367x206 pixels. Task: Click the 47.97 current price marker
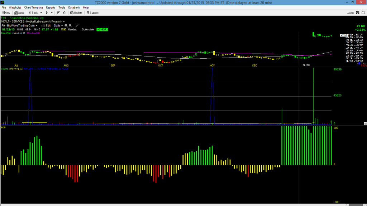click(344, 35)
